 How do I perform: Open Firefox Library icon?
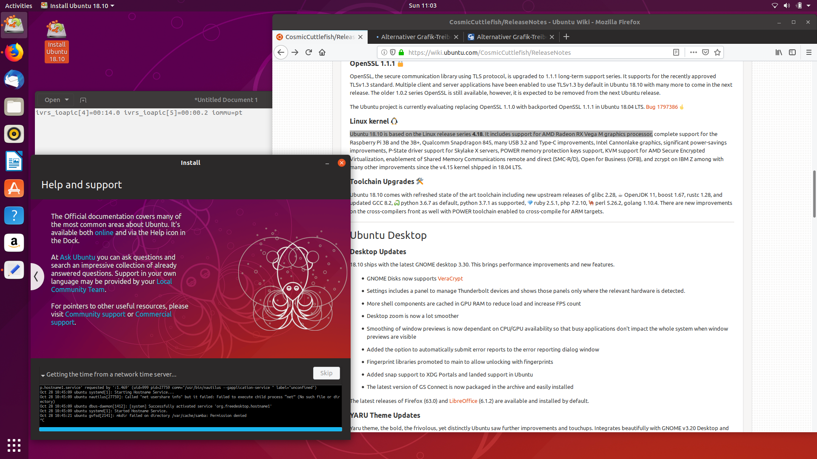pos(779,52)
